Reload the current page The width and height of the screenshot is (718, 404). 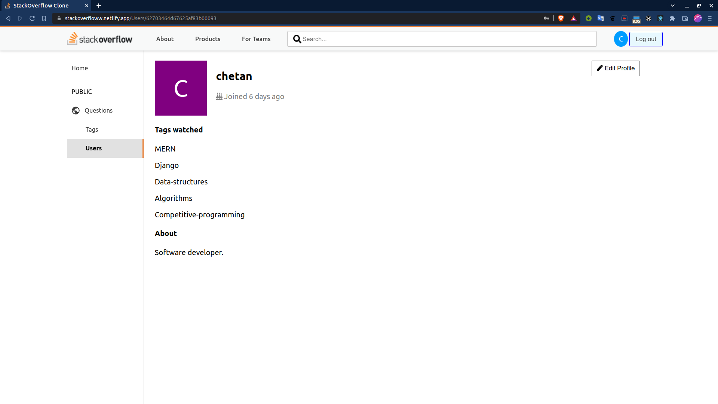point(32,18)
